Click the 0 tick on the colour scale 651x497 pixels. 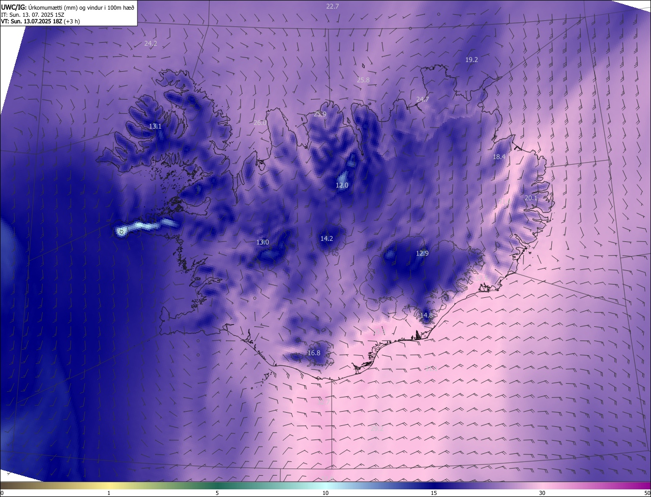click(x=2, y=493)
